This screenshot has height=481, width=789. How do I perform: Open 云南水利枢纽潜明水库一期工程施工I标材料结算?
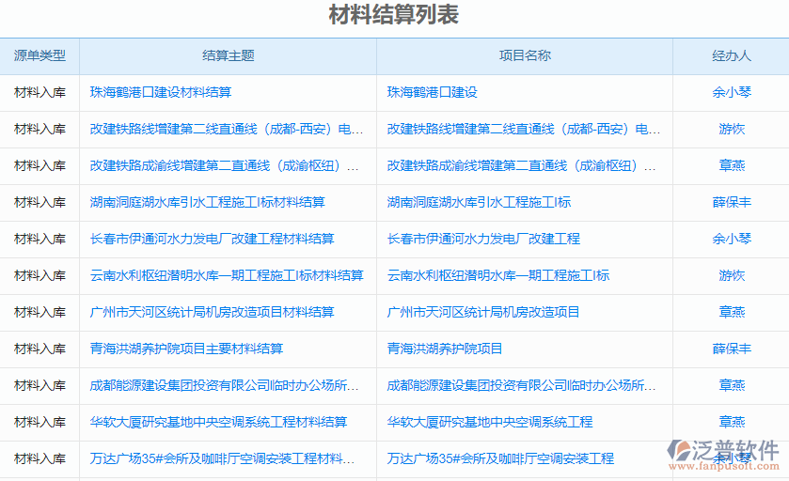pos(227,275)
